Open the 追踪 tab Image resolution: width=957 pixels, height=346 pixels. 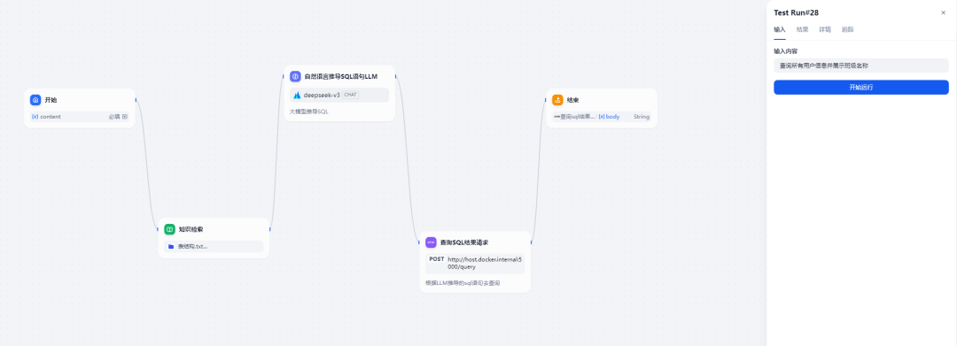coord(847,29)
